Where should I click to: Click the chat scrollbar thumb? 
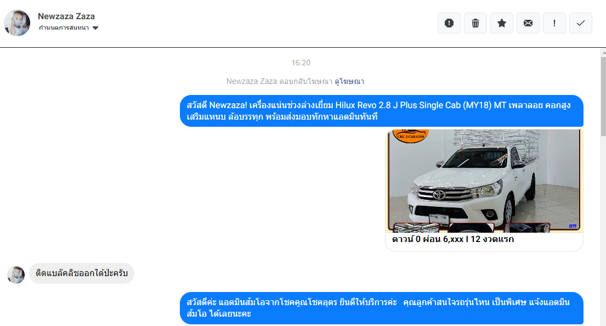coord(603,96)
